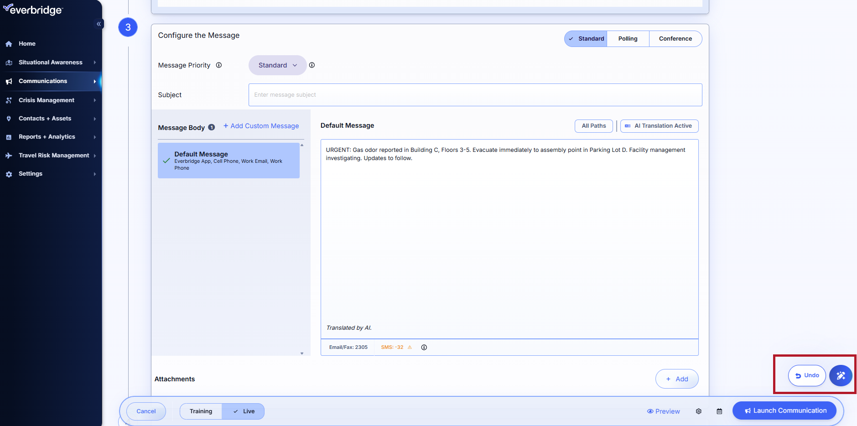Toggle AI Translation Active button
The width and height of the screenshot is (857, 426).
pos(659,126)
